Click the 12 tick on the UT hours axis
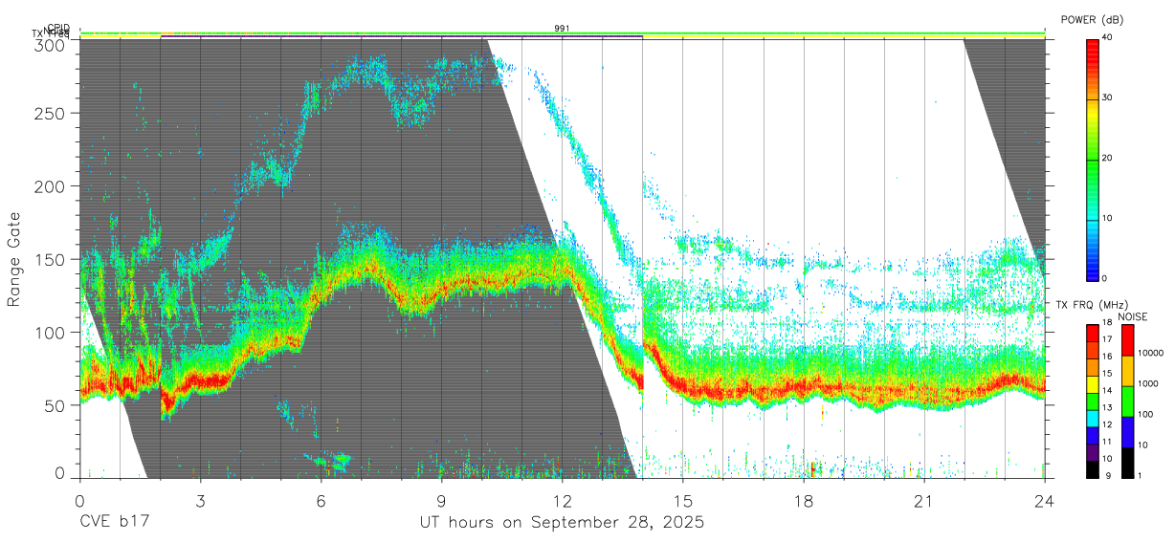This screenshot has height=542, width=1175. coord(563,500)
